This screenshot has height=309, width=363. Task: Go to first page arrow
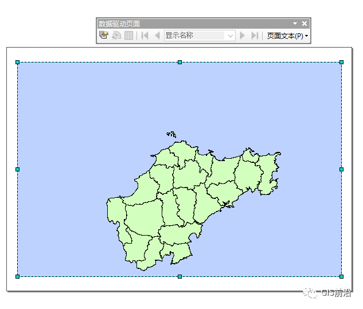(145, 36)
